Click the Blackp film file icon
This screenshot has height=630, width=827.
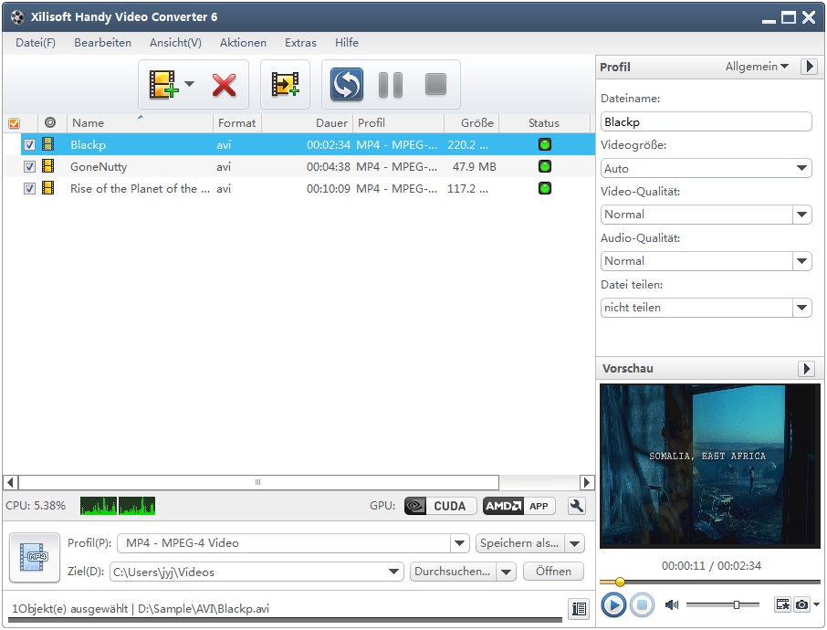48,144
